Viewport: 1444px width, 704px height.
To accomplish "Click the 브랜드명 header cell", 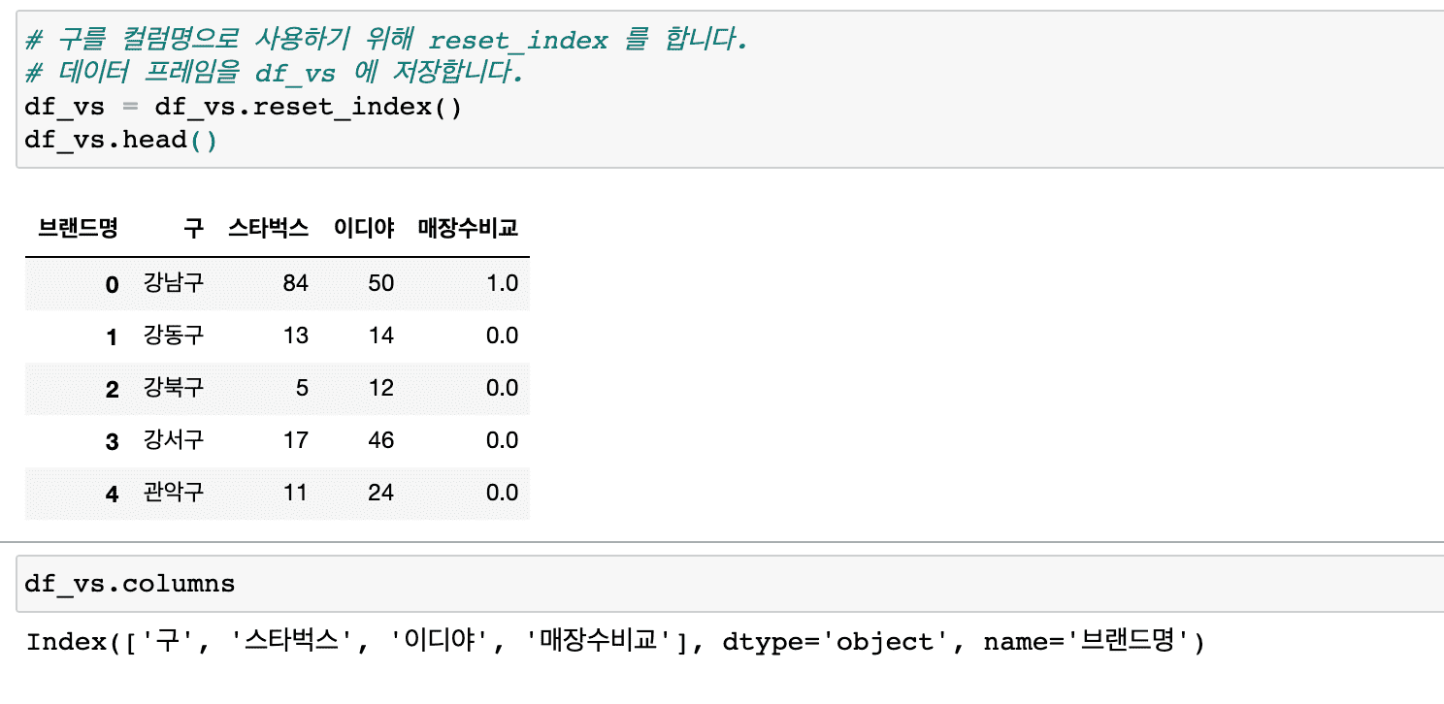I will click(78, 229).
